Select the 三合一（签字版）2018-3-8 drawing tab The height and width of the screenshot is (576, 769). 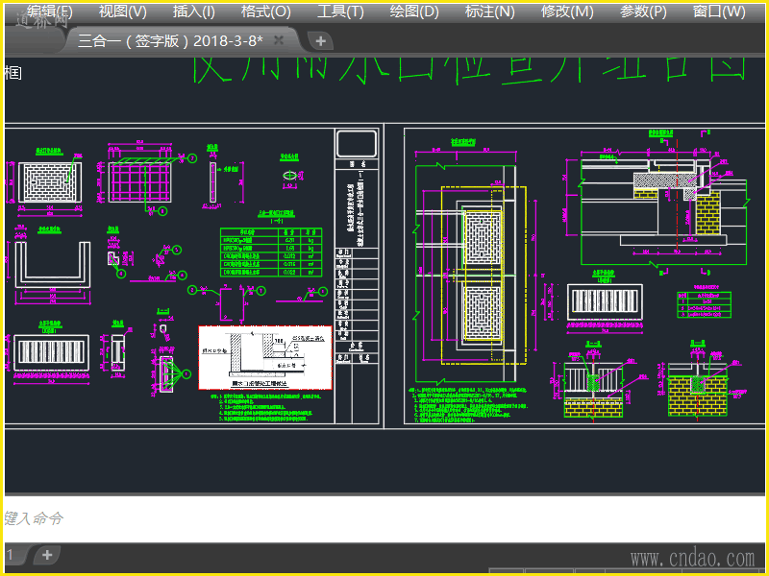[170, 40]
